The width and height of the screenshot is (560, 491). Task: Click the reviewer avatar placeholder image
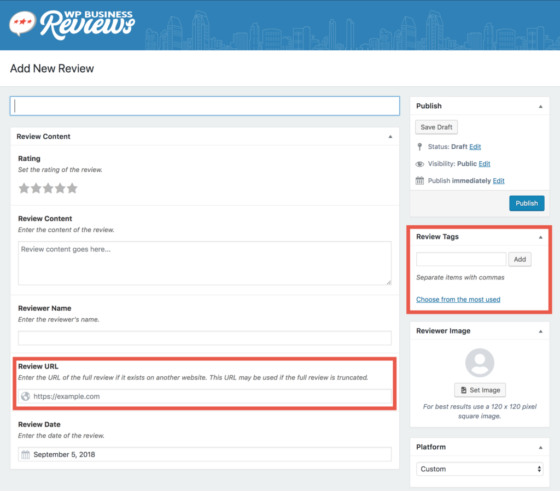point(480,363)
